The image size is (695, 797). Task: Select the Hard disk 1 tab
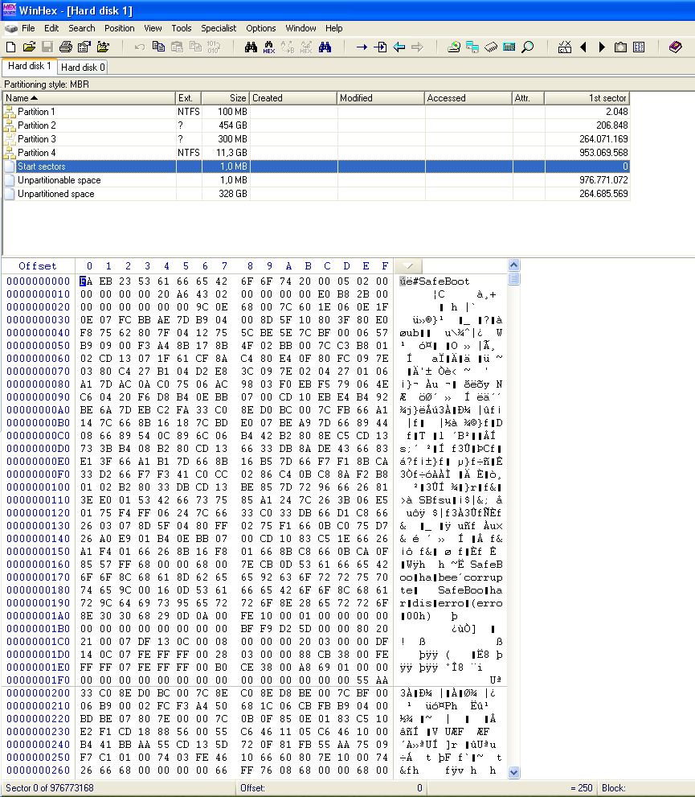(x=30, y=66)
